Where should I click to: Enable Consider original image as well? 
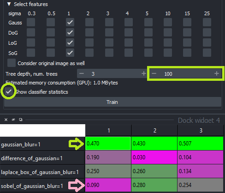pyautogui.click(x=12, y=63)
